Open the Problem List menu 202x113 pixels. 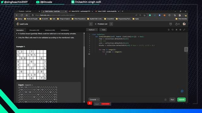tap(101, 24)
